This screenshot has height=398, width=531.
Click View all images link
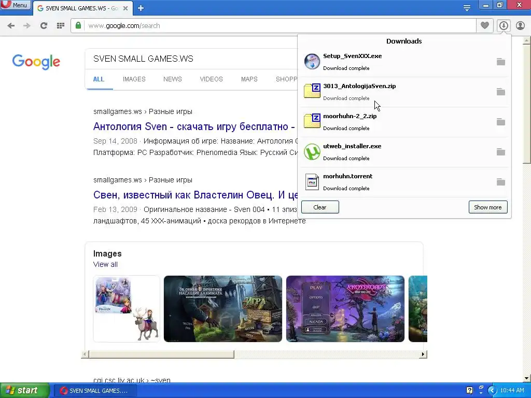point(105,264)
